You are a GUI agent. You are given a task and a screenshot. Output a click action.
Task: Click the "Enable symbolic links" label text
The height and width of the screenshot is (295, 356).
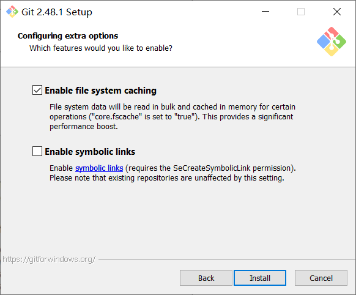click(x=90, y=152)
